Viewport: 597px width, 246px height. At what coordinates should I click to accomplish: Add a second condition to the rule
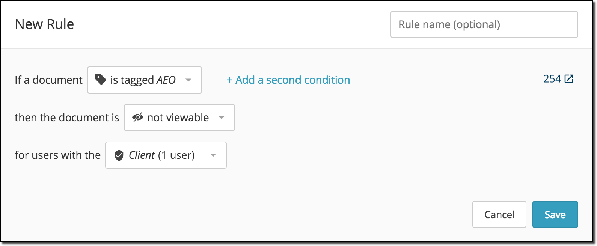coord(288,80)
